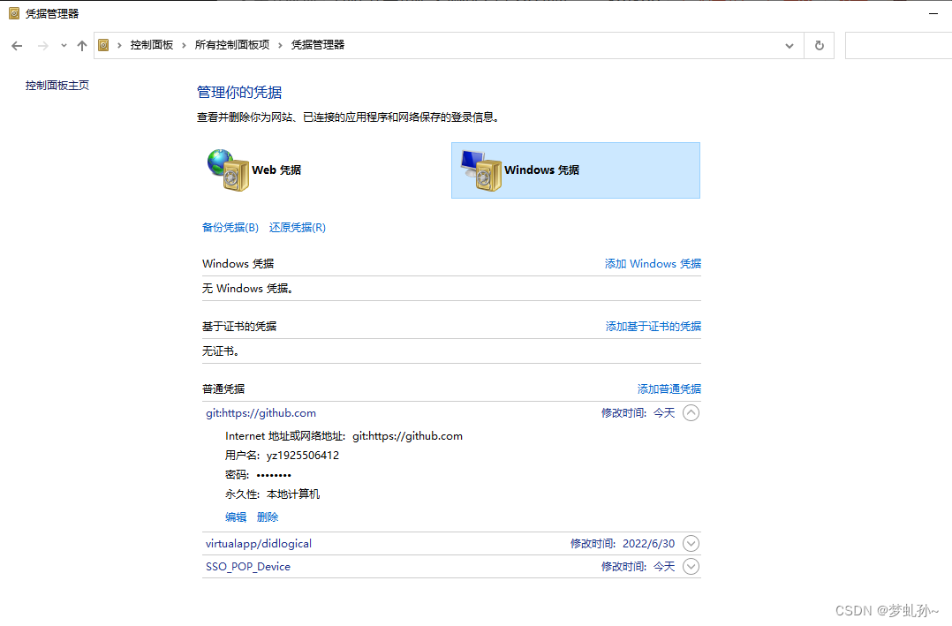Screen dimensions: 952x626
Task: Select virtualapp/didlogical credential entry
Action: (259, 543)
